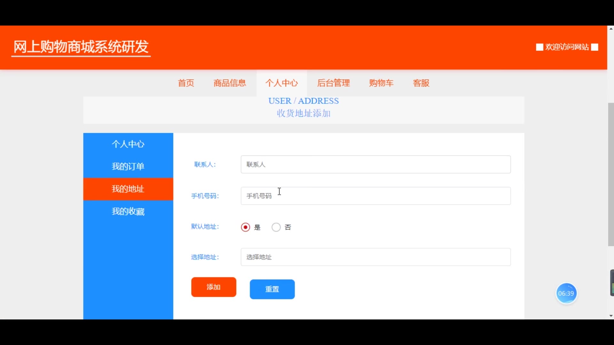Open 后台管理 from the nav bar

[334, 83]
